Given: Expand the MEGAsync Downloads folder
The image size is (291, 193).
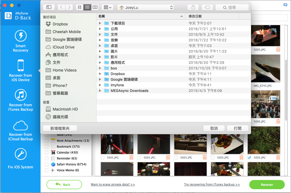Looking at the screenshot, I should coord(100,90).
